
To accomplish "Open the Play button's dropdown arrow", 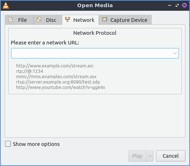I will [x=150, y=156].
